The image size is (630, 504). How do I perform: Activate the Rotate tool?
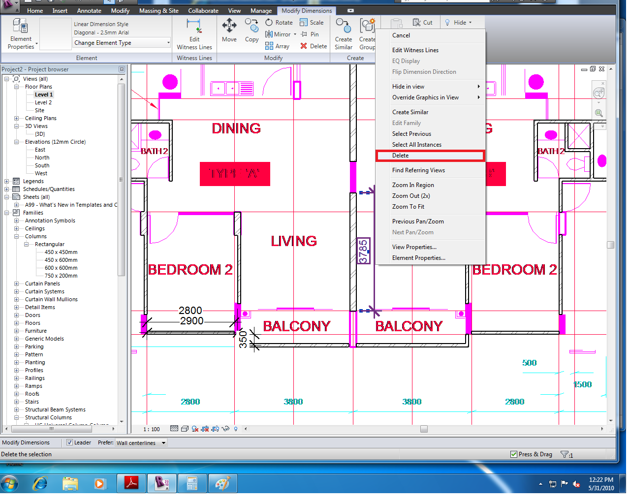click(279, 22)
